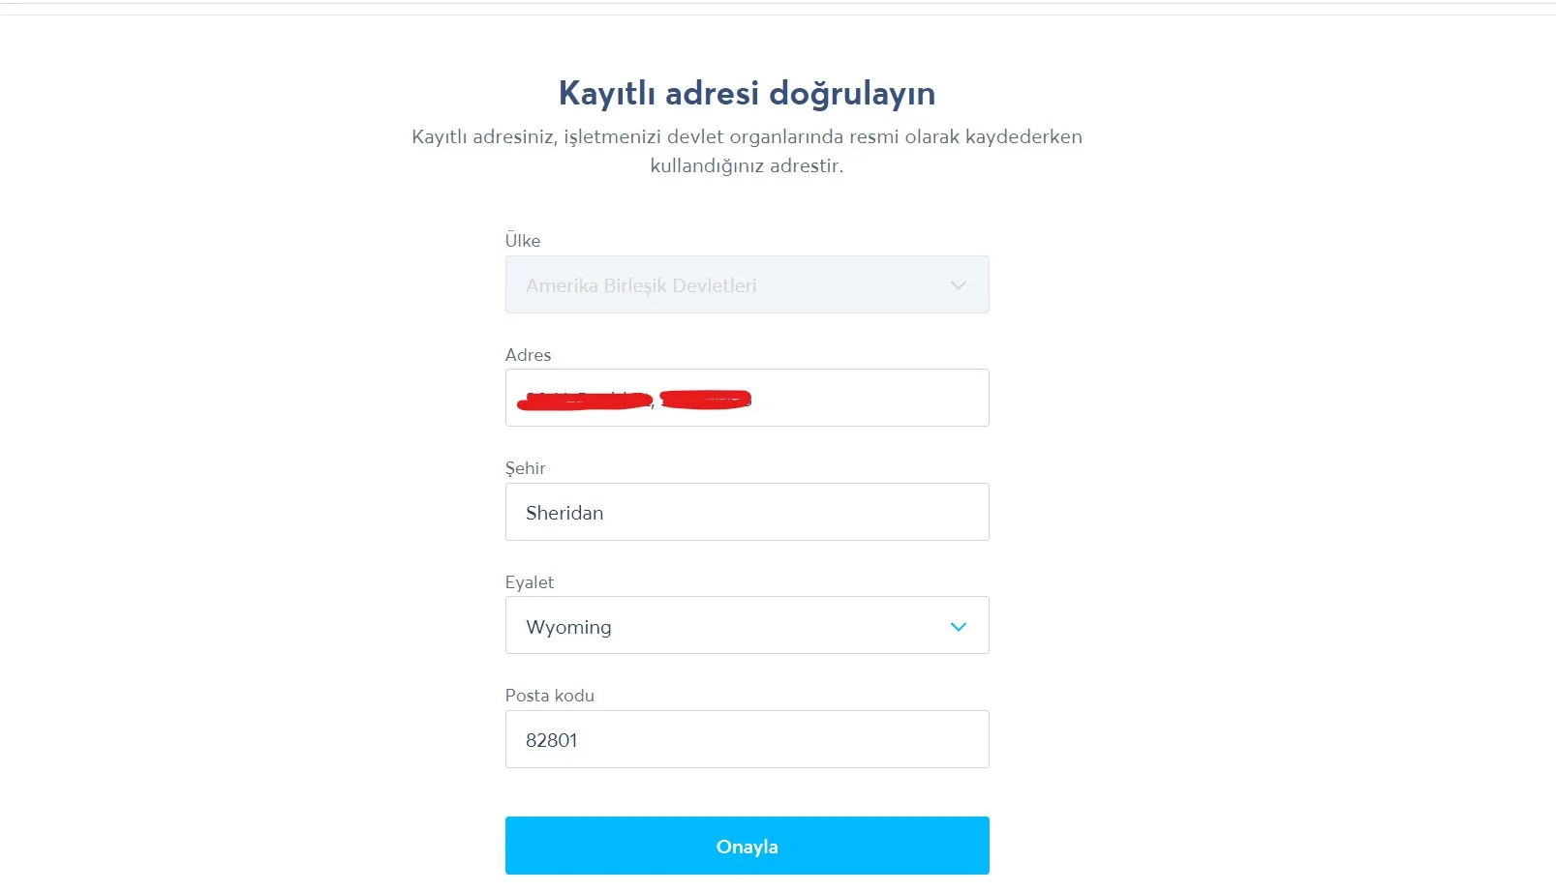Expand the Eyalet state selector

click(x=746, y=625)
